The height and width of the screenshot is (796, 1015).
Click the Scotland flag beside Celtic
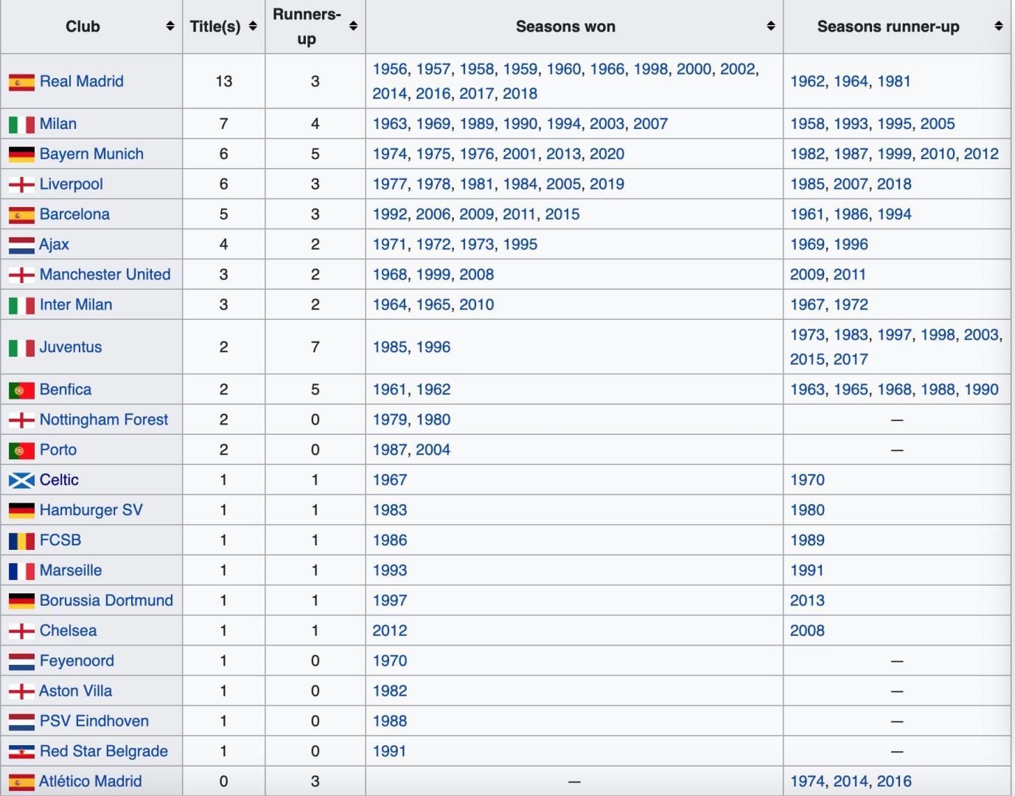[x=21, y=481]
